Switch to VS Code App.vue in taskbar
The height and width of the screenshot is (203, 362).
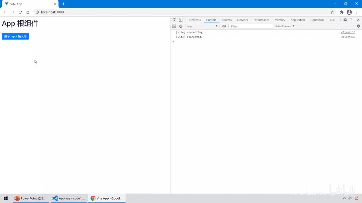[x=69, y=198]
